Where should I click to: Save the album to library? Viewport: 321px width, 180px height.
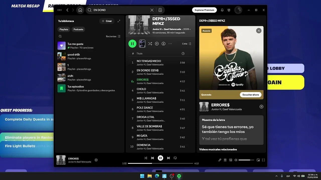tap(157, 44)
